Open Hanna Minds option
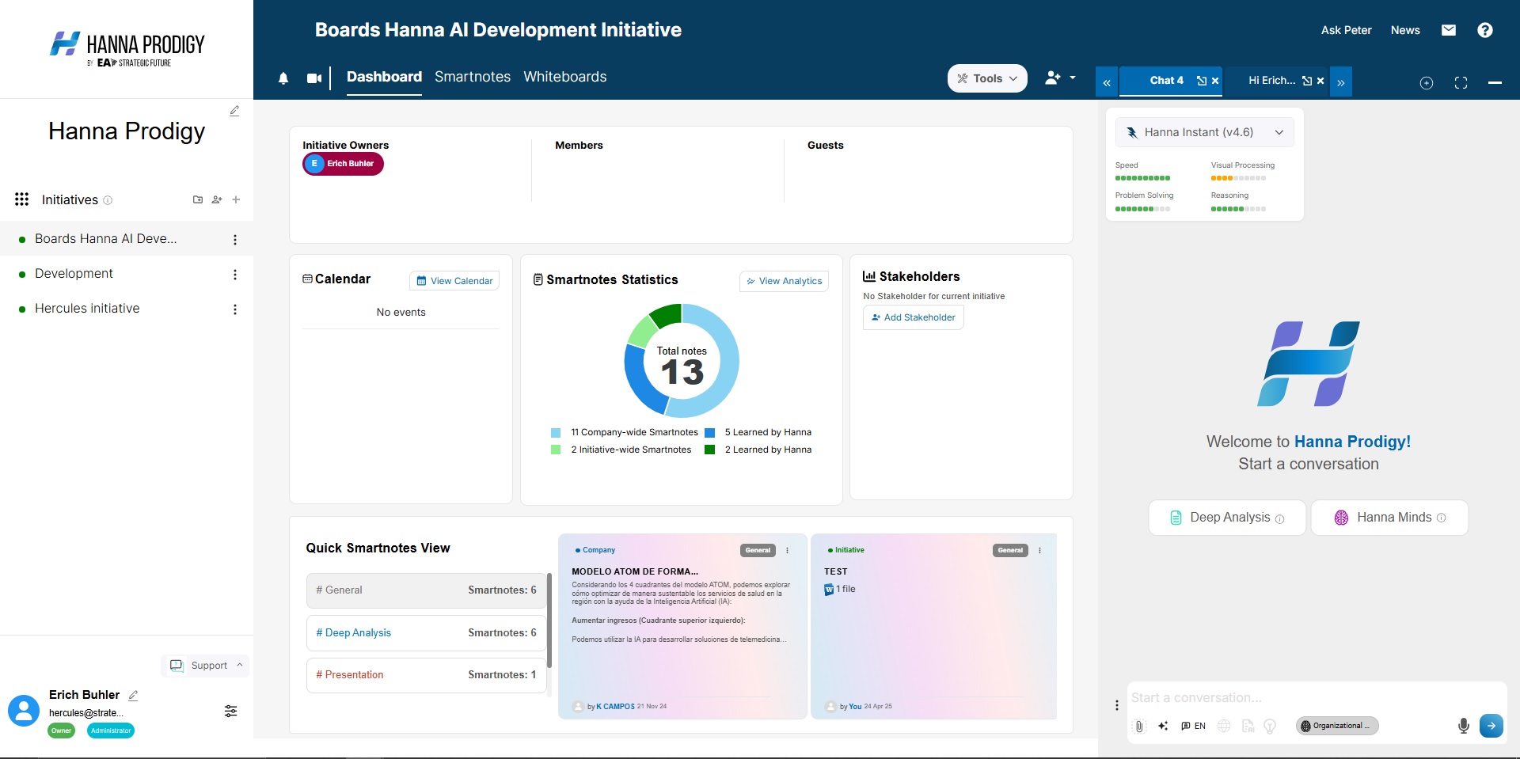The height and width of the screenshot is (759, 1520). point(1389,518)
